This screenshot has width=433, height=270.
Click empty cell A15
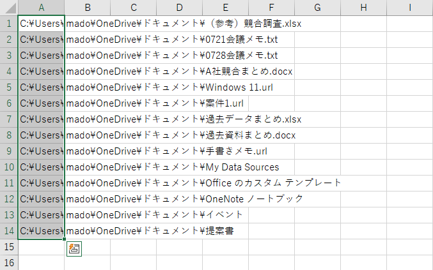point(42,247)
